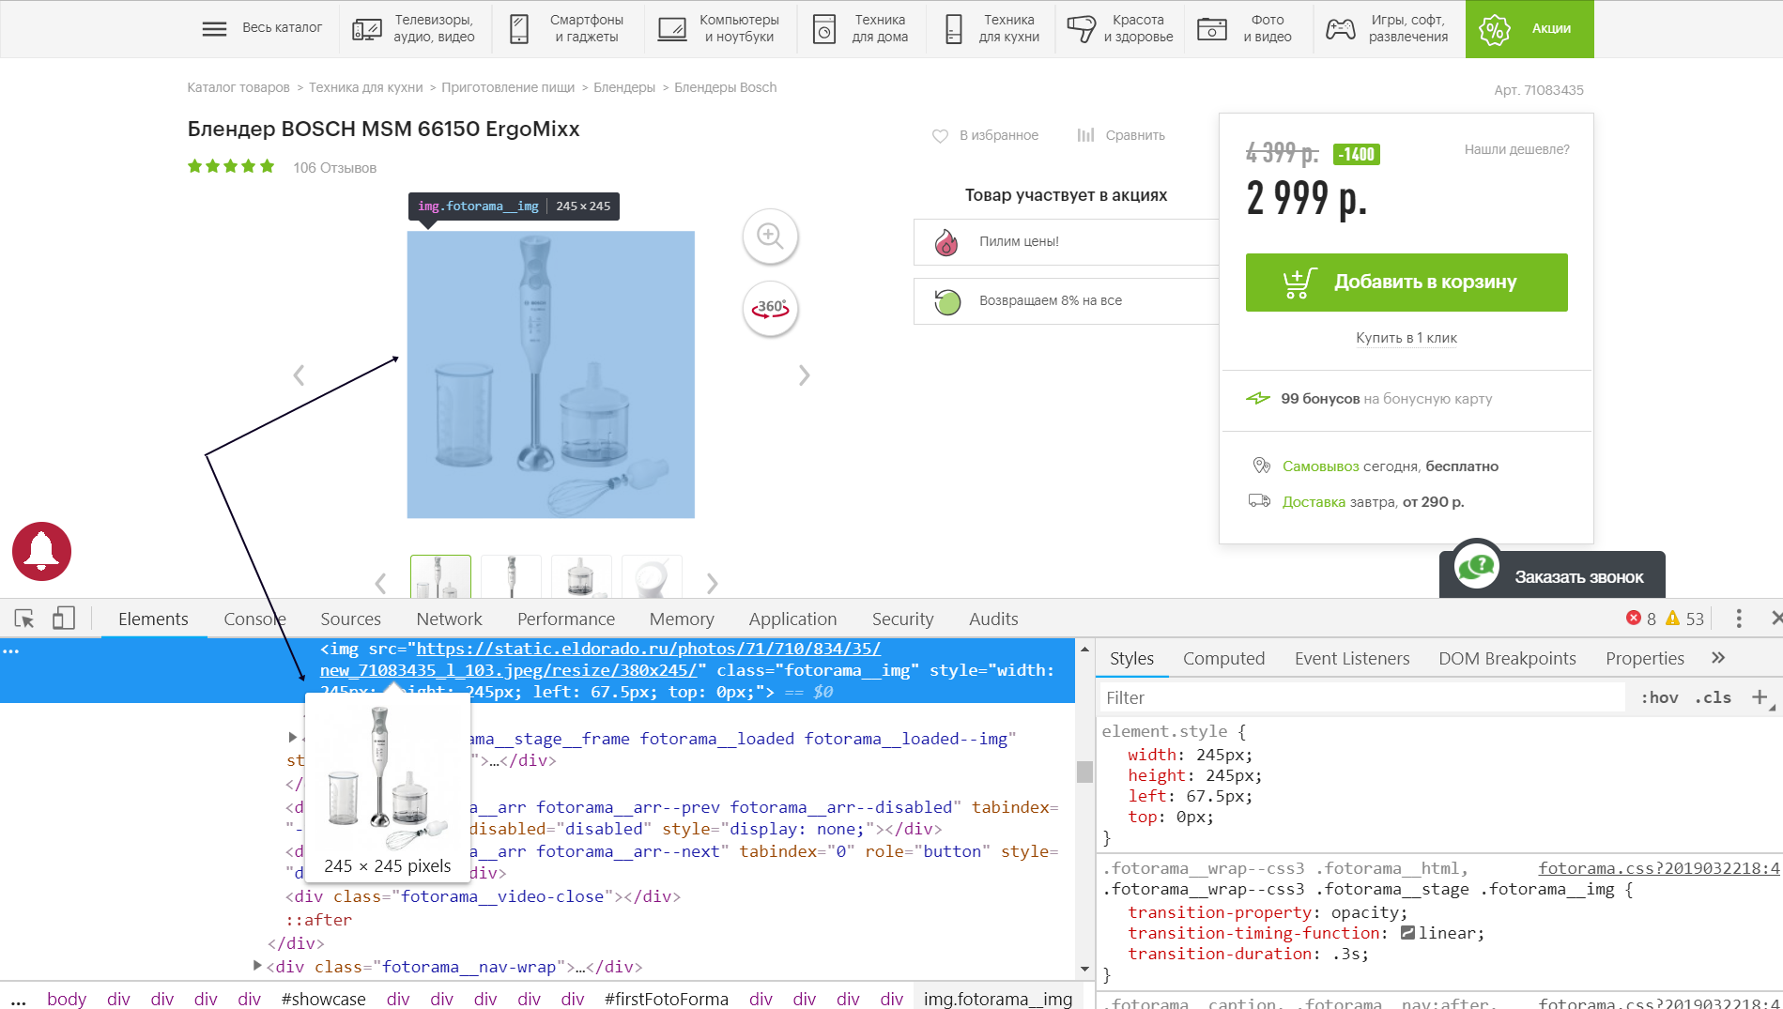Advance thumbnail strip with right arrow
Viewport: 1783px width, 1009px height.
(712, 584)
